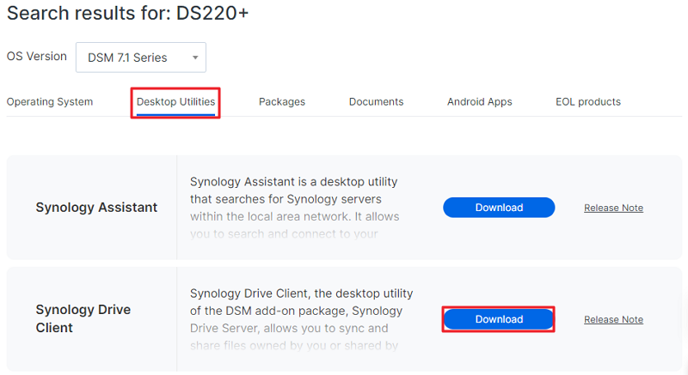Click the Search results for DS220+ heading
The image size is (688, 375).
(127, 13)
